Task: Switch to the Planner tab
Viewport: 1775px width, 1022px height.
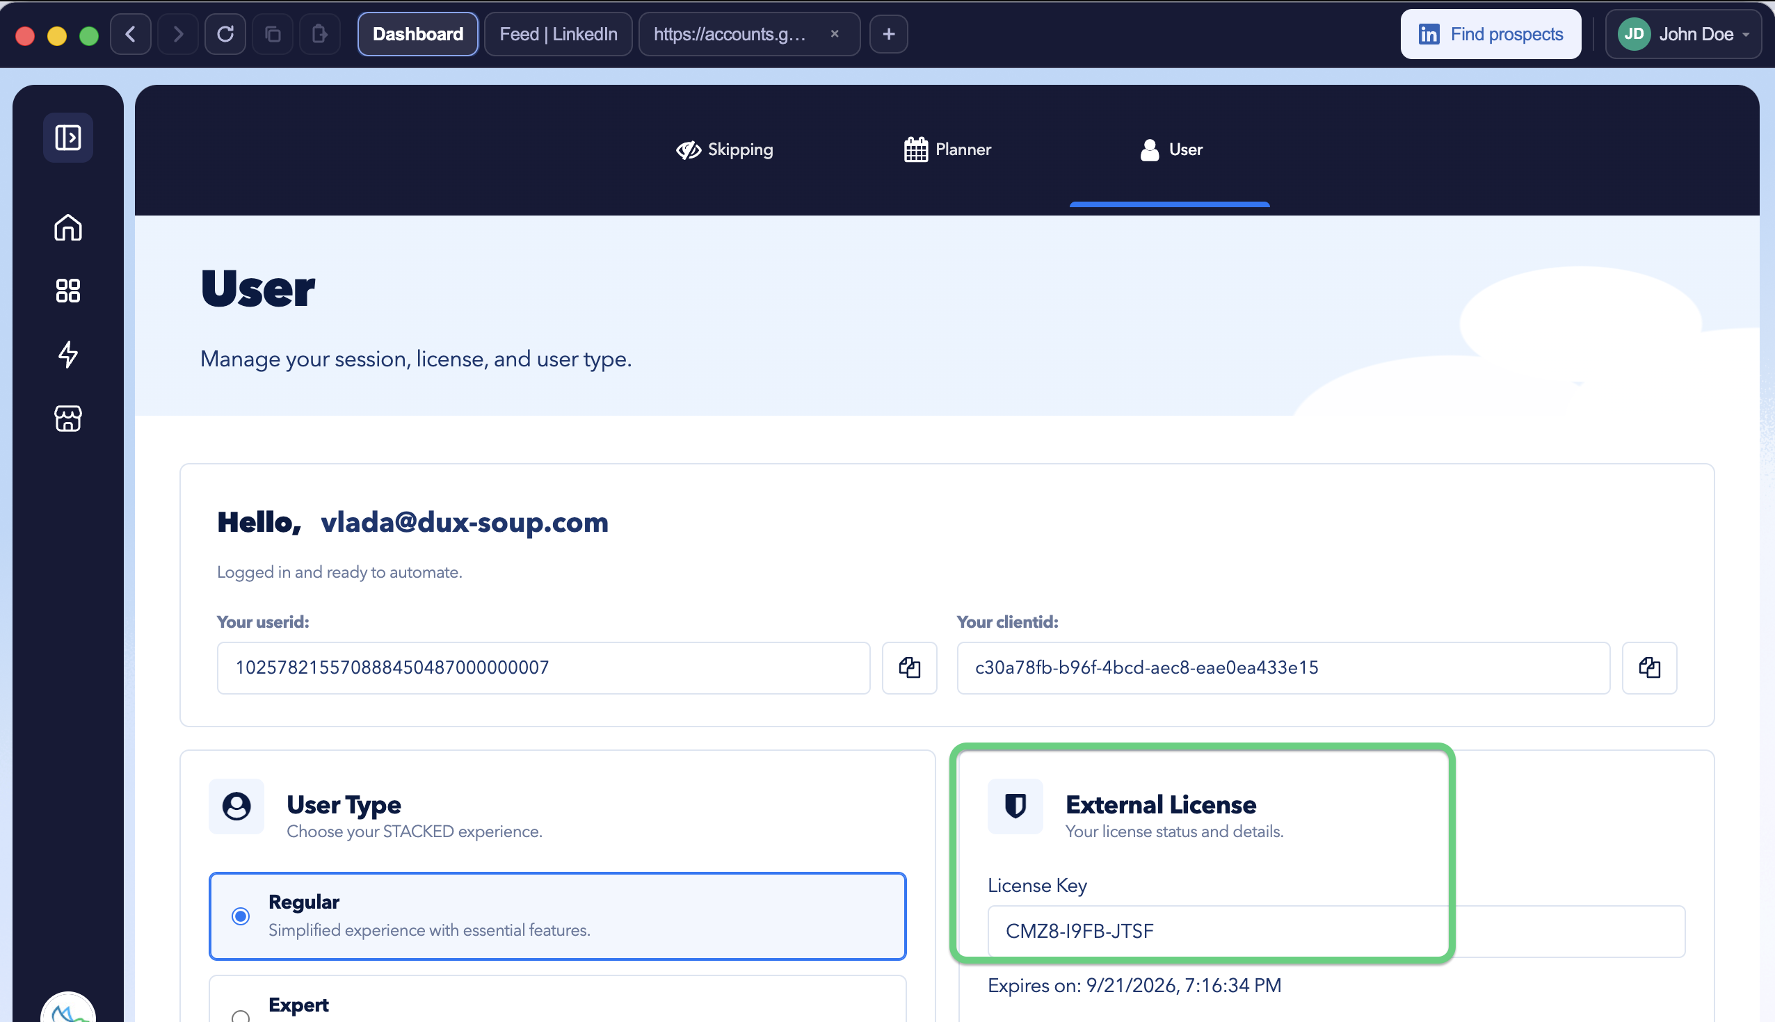Action: tap(947, 149)
